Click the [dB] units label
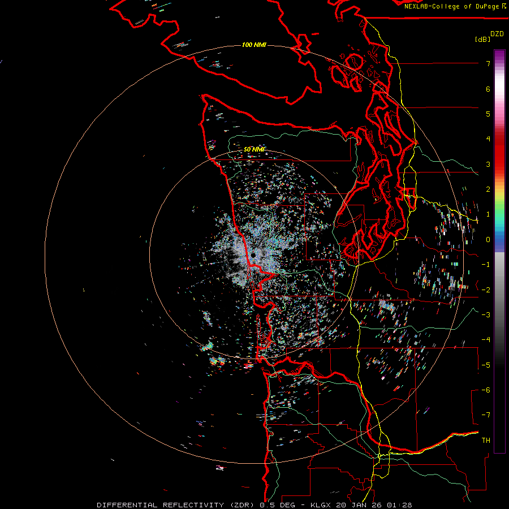The image size is (509, 509). coord(482,39)
